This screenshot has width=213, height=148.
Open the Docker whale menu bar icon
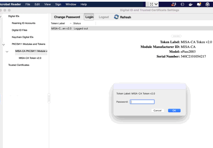point(191,4)
